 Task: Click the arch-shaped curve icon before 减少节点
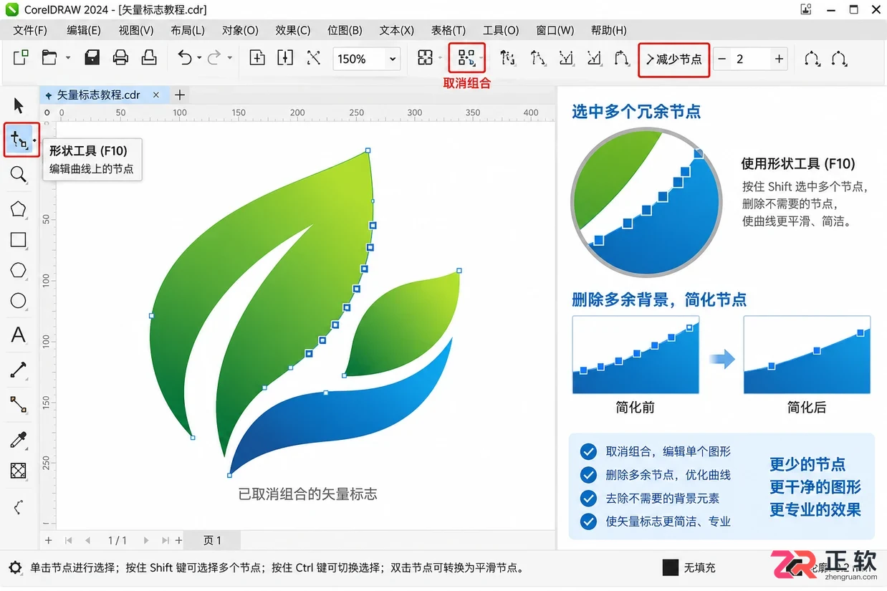tap(622, 58)
